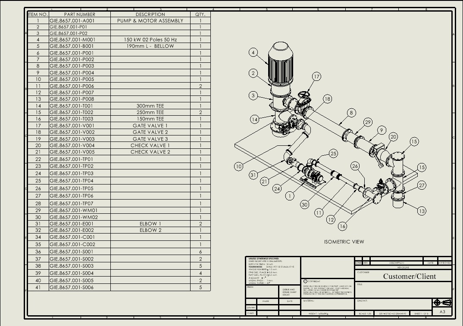
Task: Select balloon 30 below the pipe line
Action: click(x=305, y=205)
